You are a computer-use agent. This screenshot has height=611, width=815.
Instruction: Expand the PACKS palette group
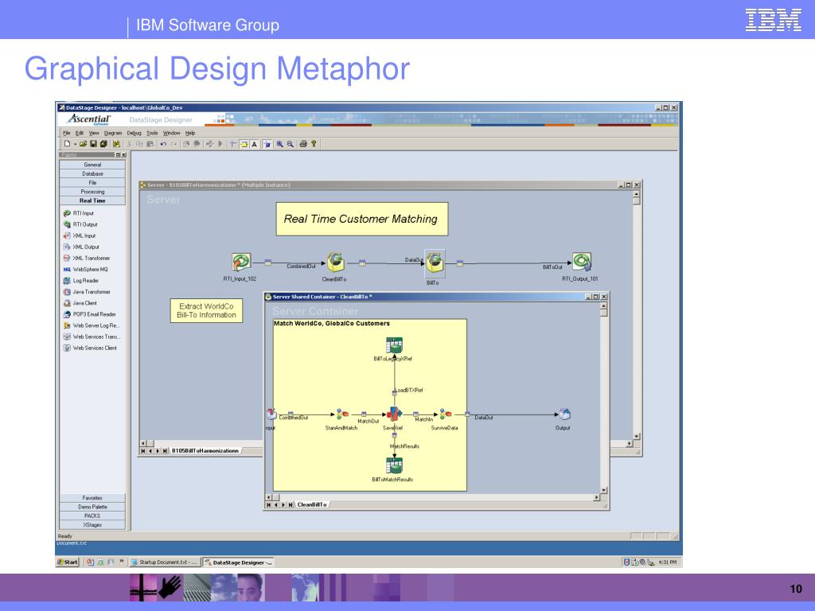[92, 516]
